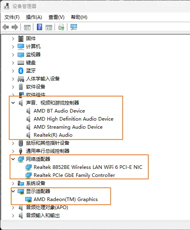190x230 pixels.
Task: Expand the 固件 category
Action: tap(13, 39)
